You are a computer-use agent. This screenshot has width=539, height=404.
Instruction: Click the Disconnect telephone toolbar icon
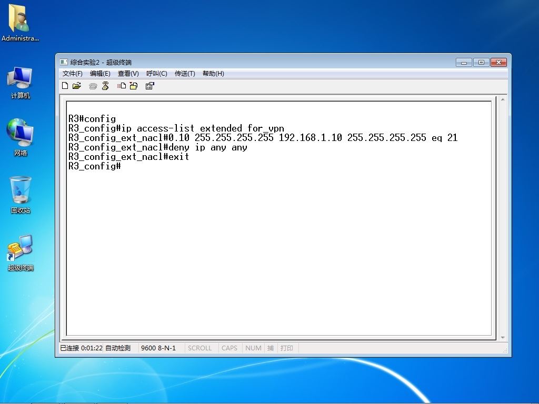click(105, 86)
